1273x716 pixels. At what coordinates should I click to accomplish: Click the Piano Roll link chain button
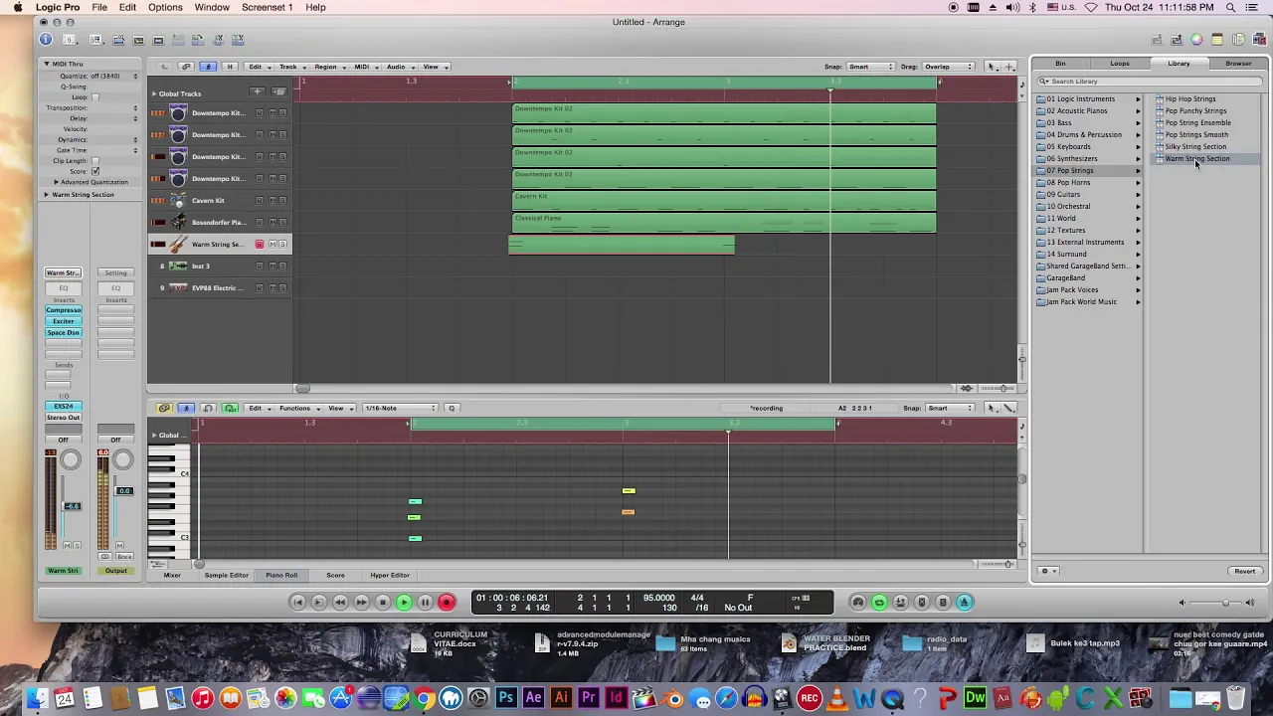164,408
